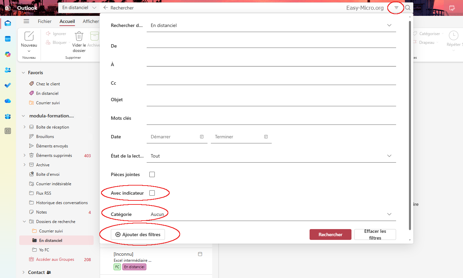Open the To Do checkmark icon
Image resolution: width=463 pixels, height=278 pixels.
[8, 85]
